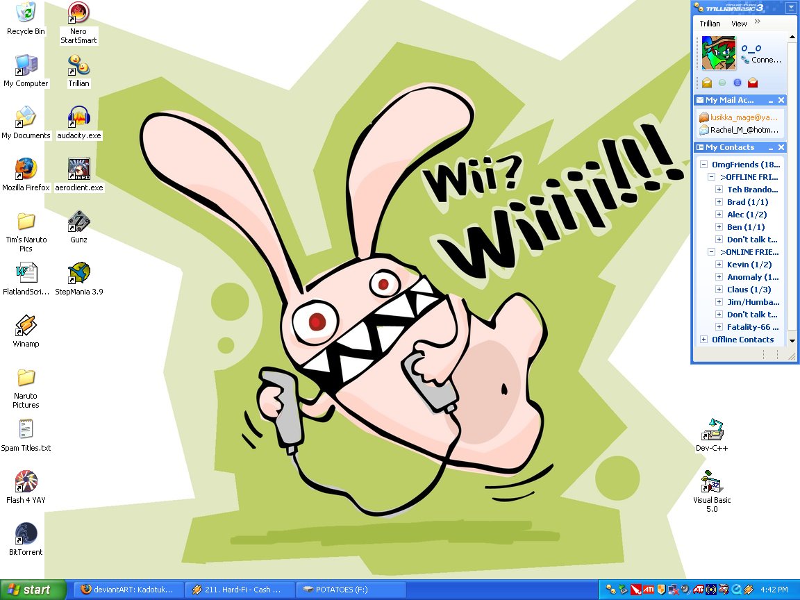The width and height of the screenshot is (800, 600).
Task: Collapse the OmgFriends group
Action: pyautogui.click(x=704, y=165)
